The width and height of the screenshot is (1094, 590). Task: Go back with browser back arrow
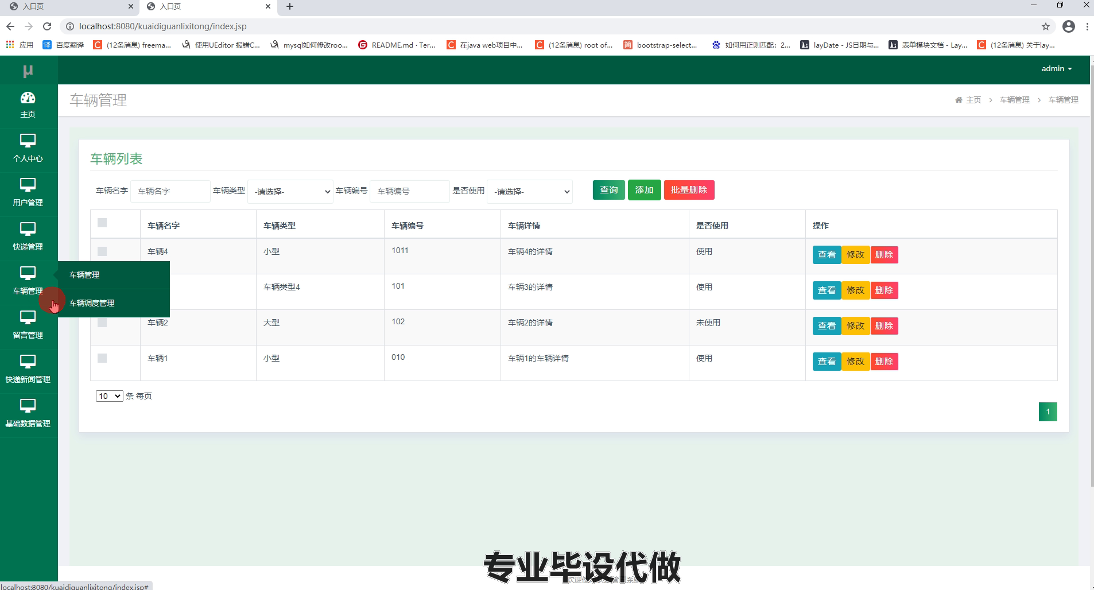coord(10,26)
